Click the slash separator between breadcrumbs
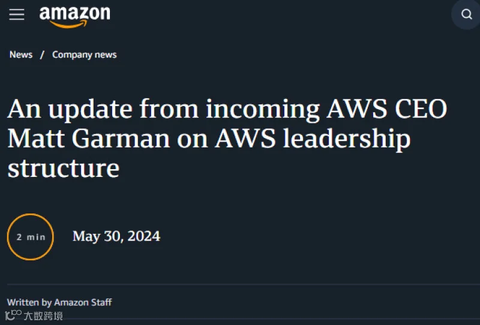The height and width of the screenshot is (325, 480). pyautogui.click(x=42, y=55)
